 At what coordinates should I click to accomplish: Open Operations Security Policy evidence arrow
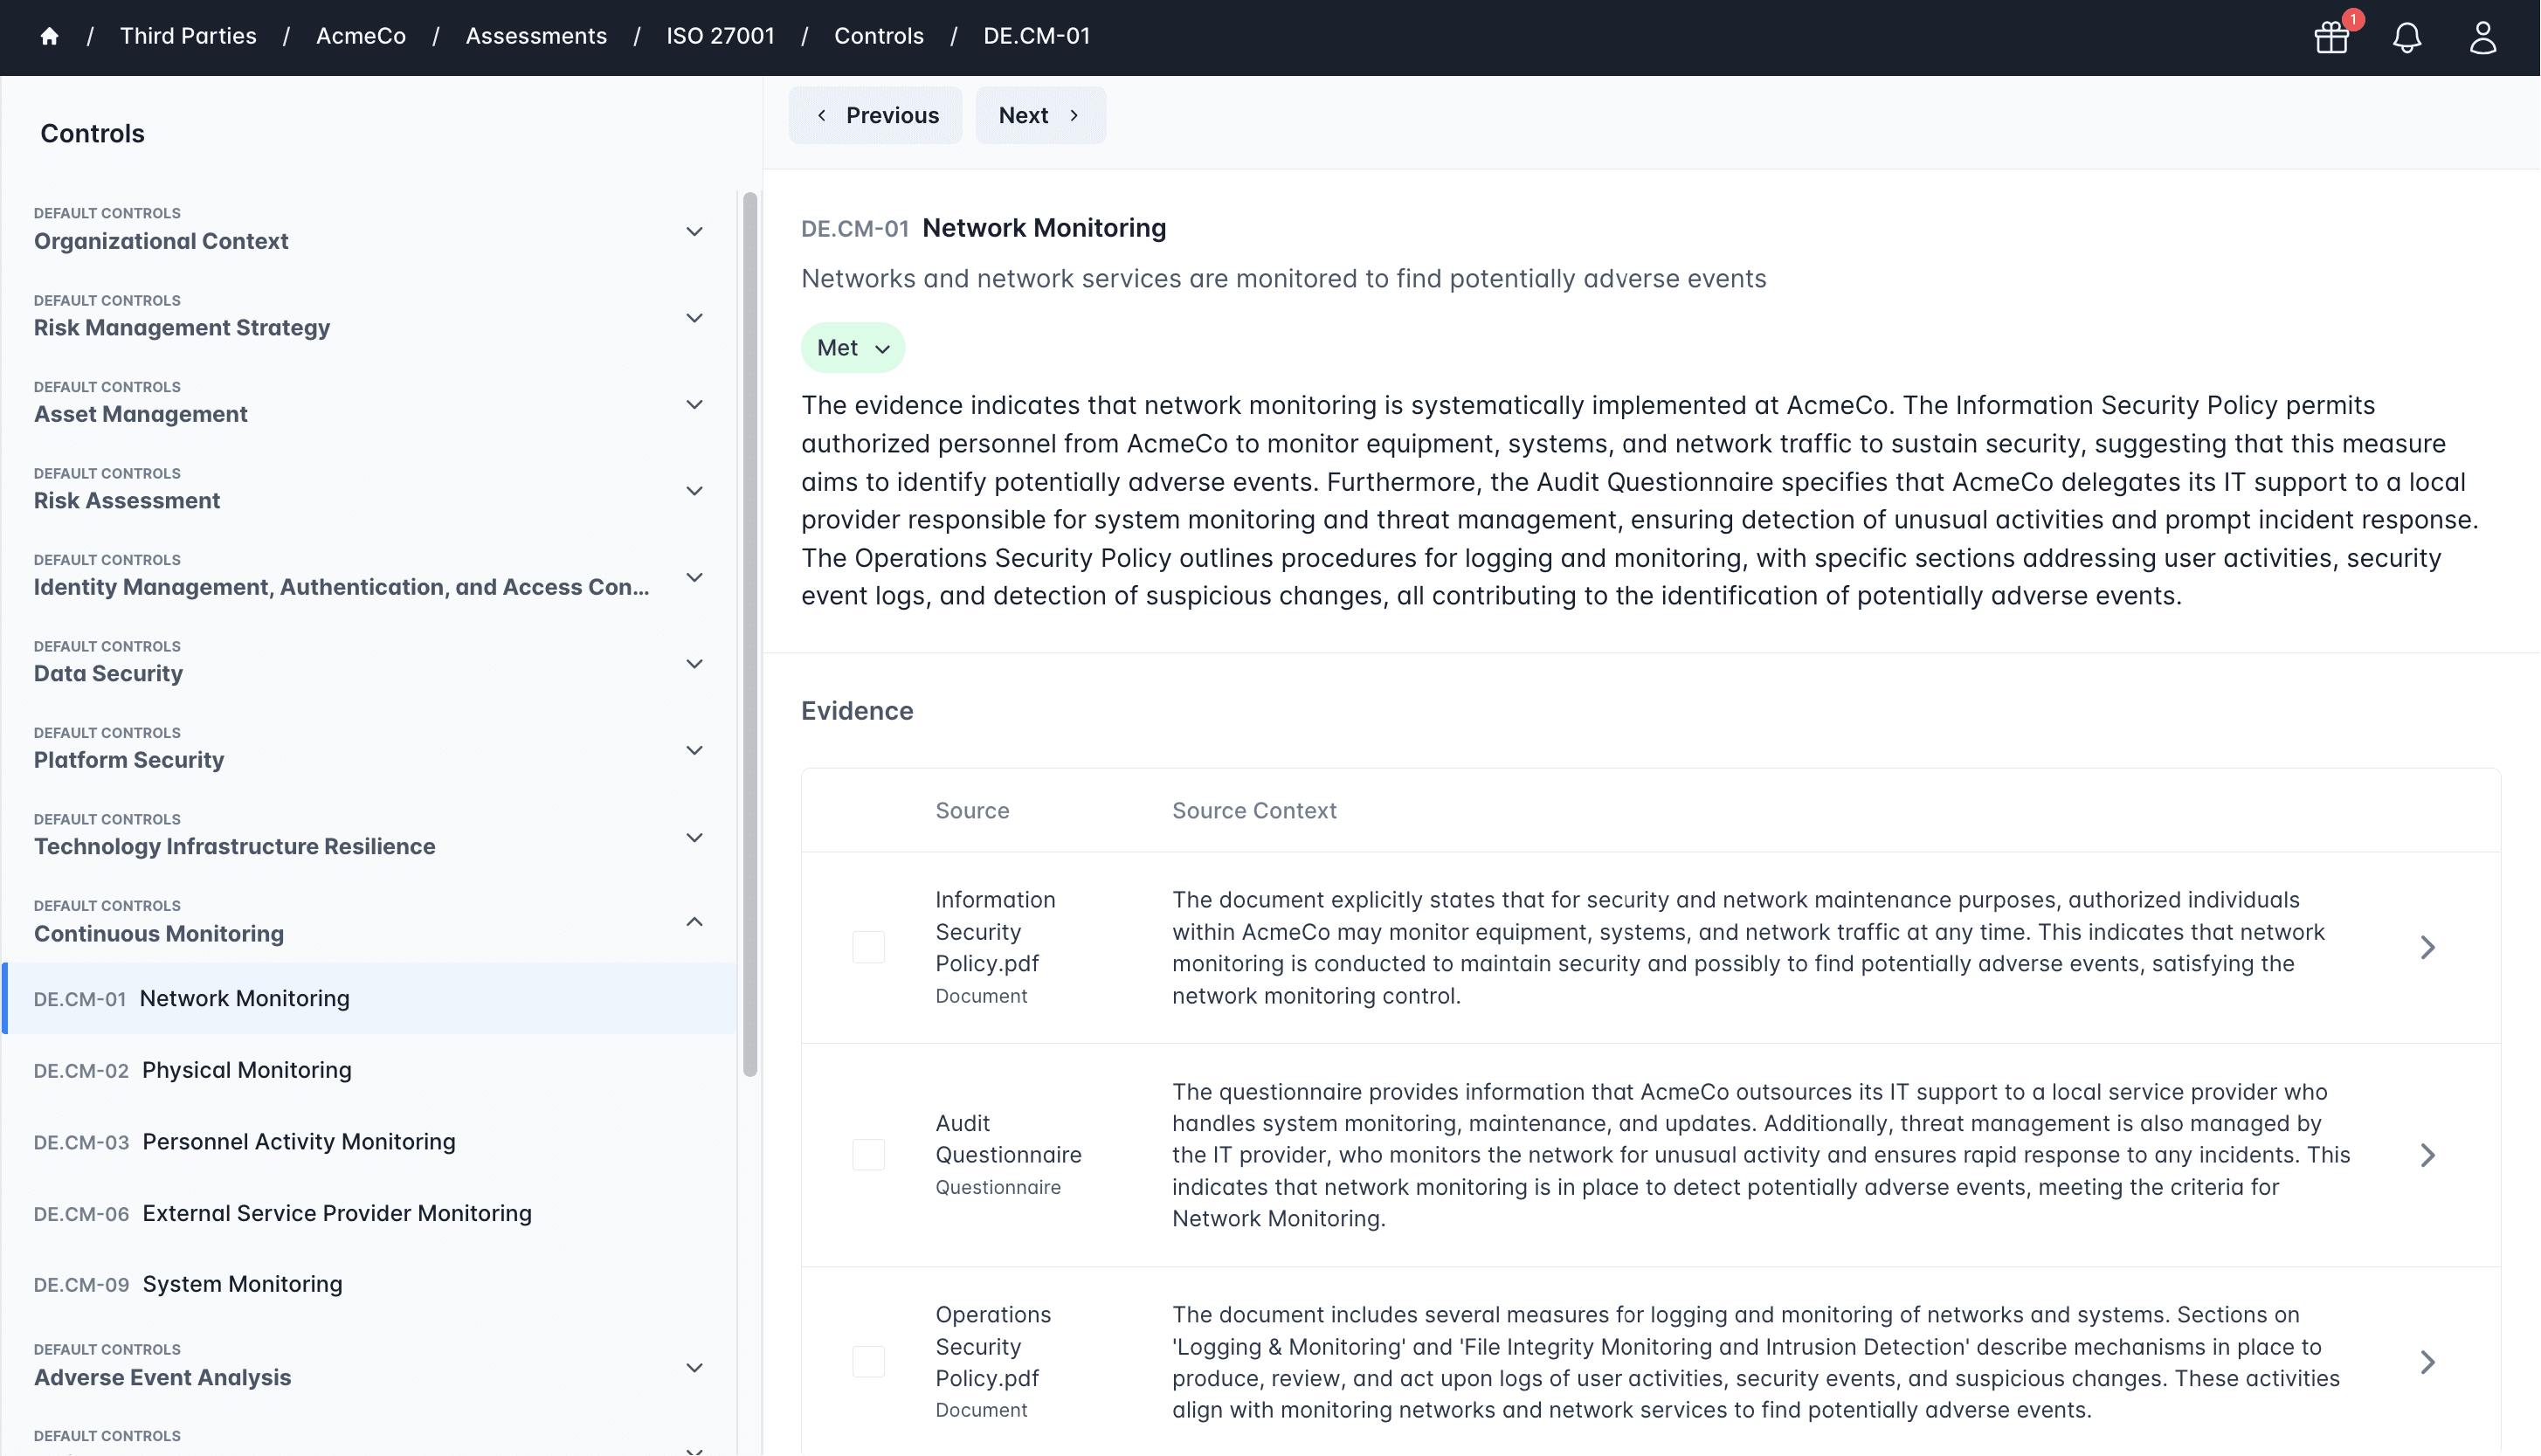point(2427,1362)
